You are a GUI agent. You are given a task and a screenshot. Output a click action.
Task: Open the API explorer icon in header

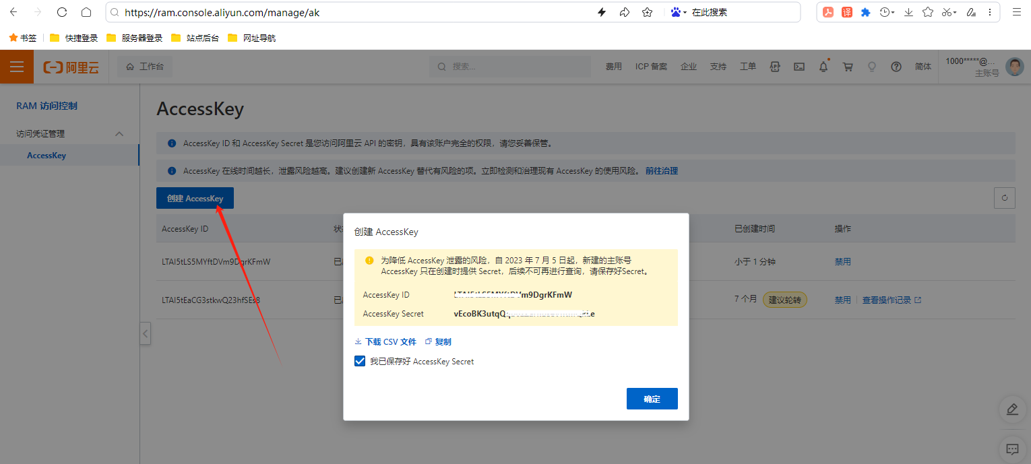point(775,67)
